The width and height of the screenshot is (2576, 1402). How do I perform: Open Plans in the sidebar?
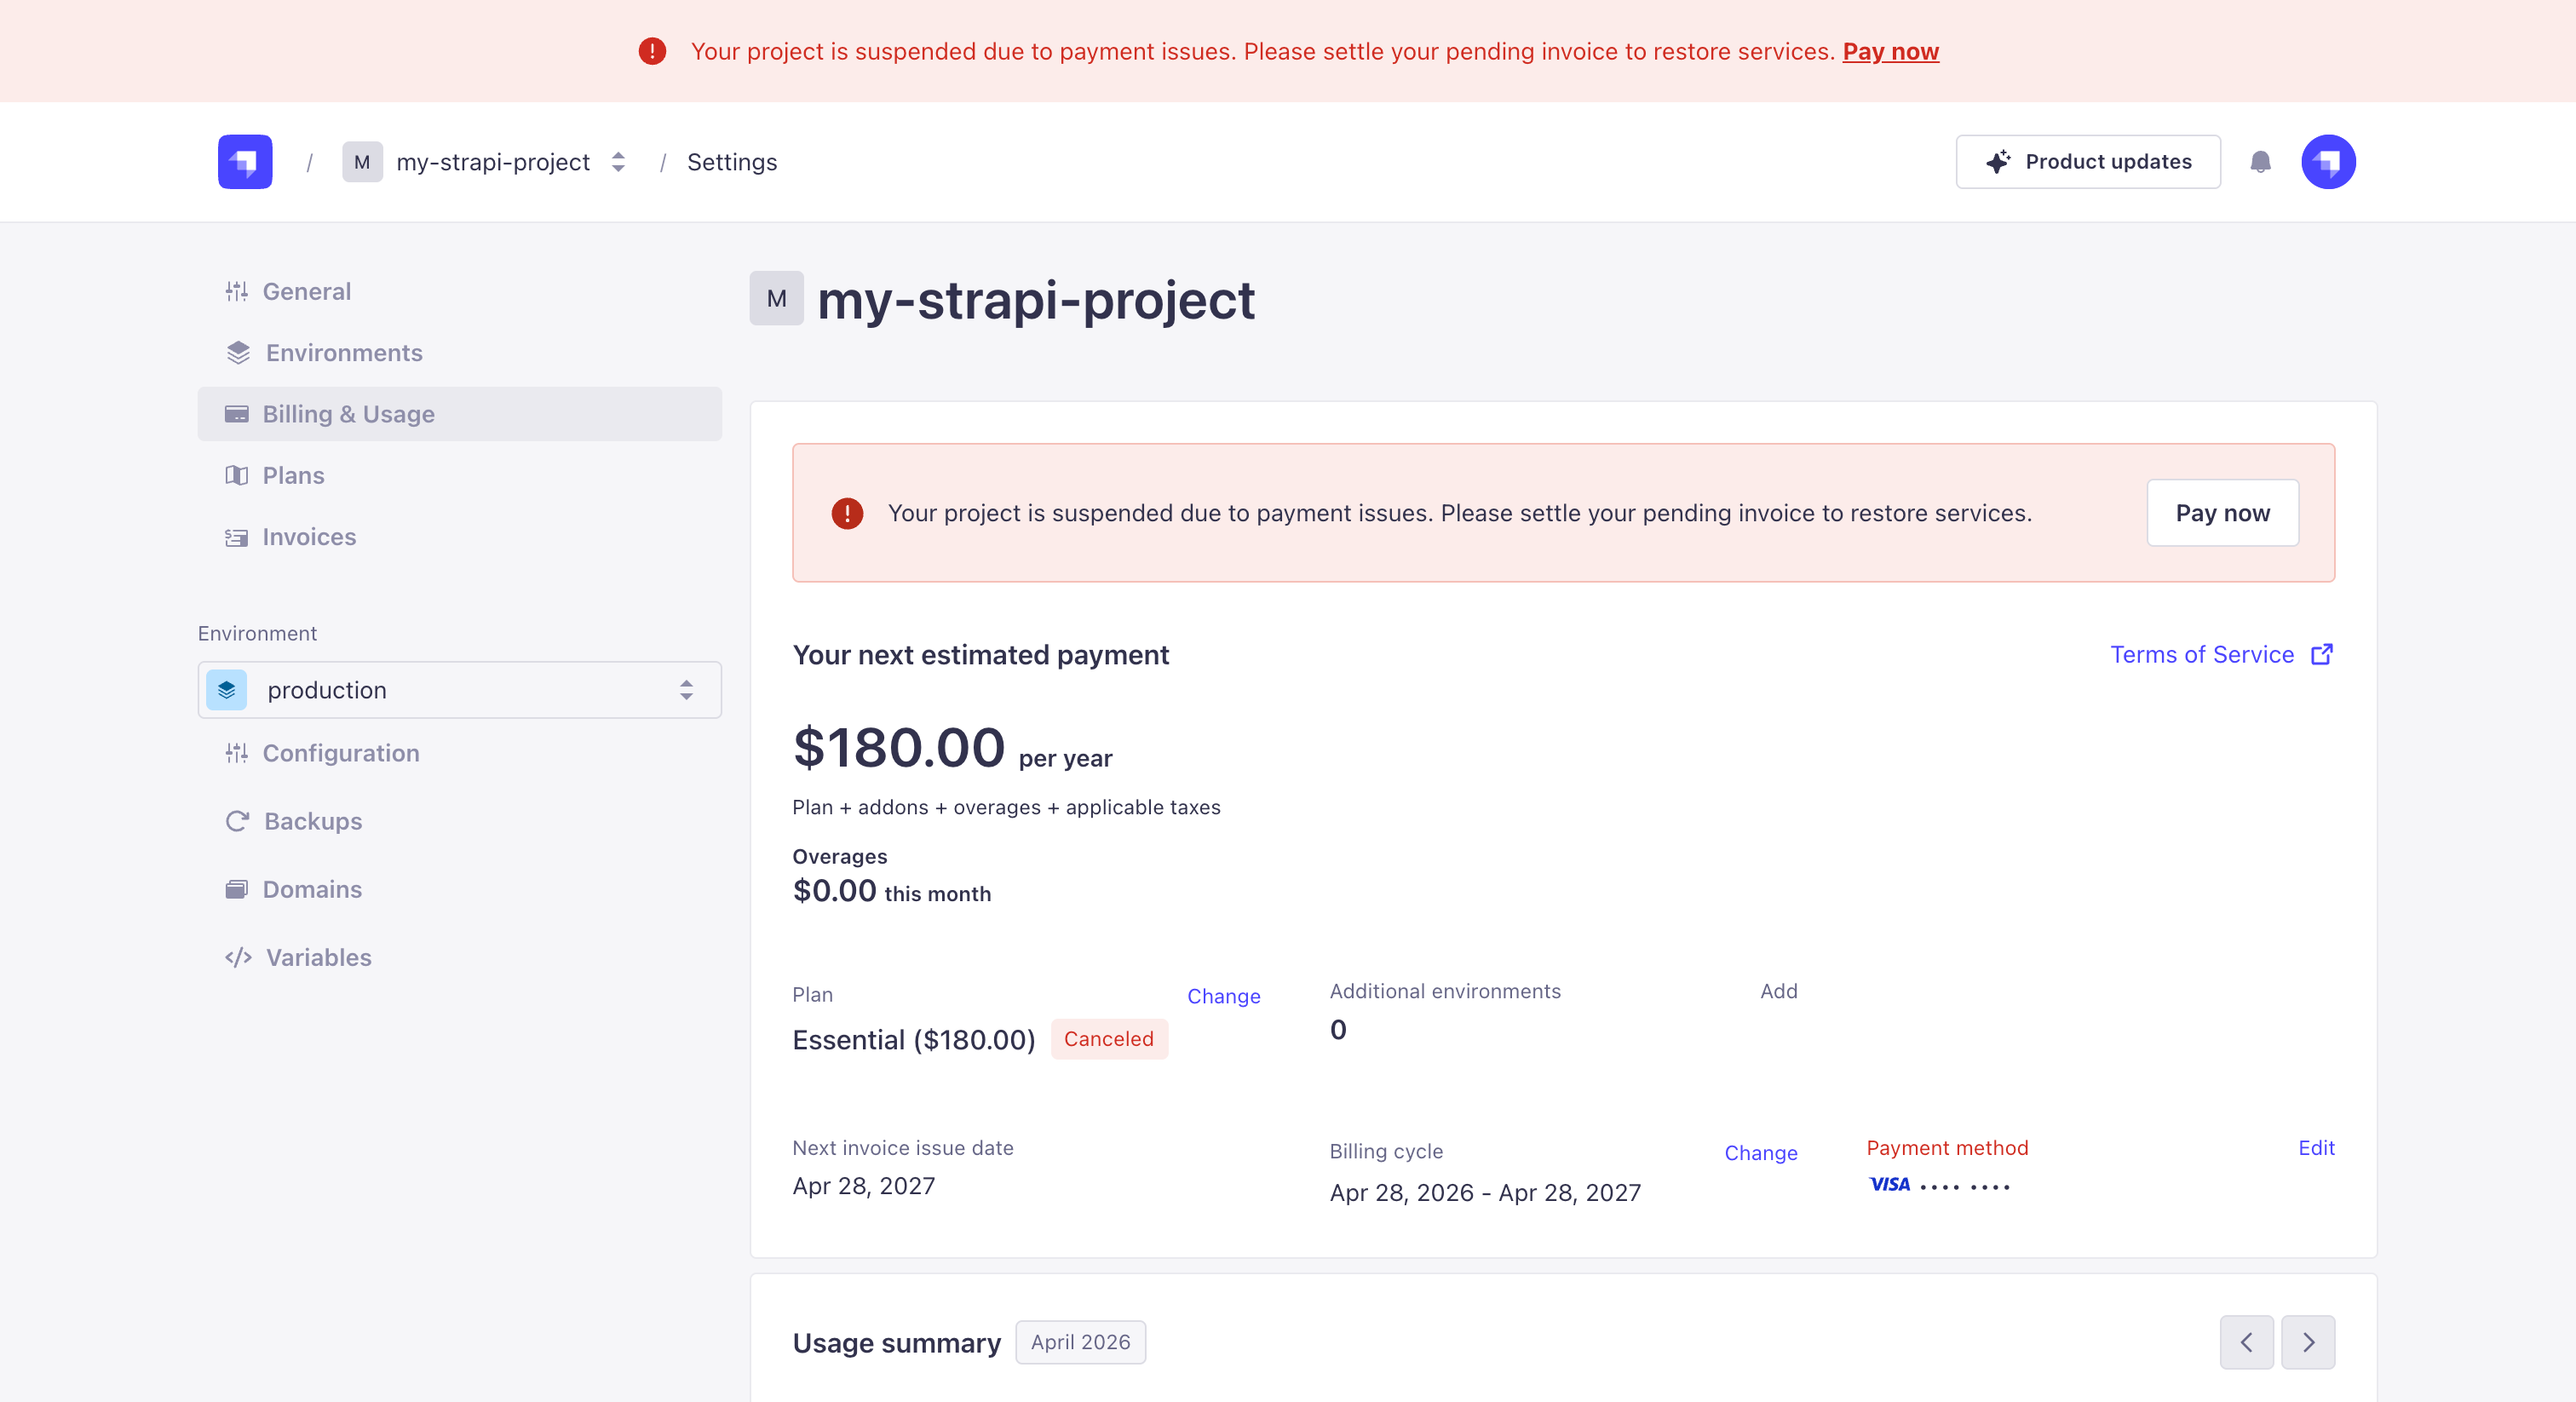click(293, 475)
